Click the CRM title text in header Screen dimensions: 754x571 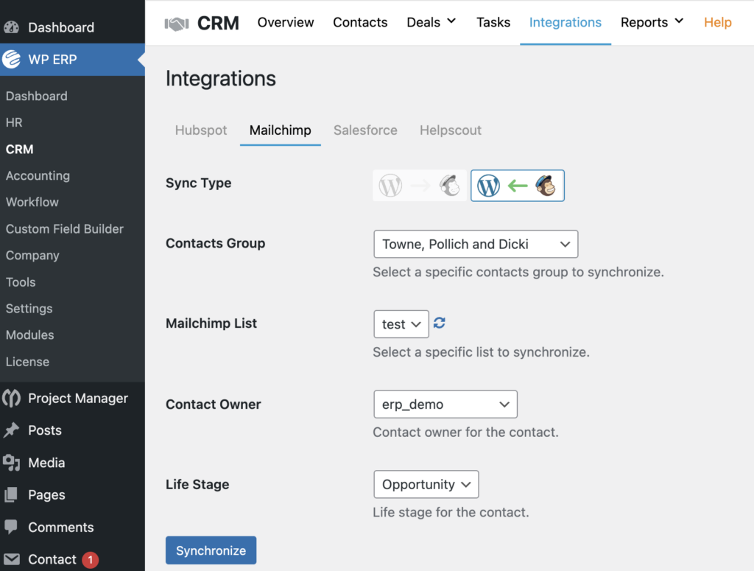(x=218, y=23)
